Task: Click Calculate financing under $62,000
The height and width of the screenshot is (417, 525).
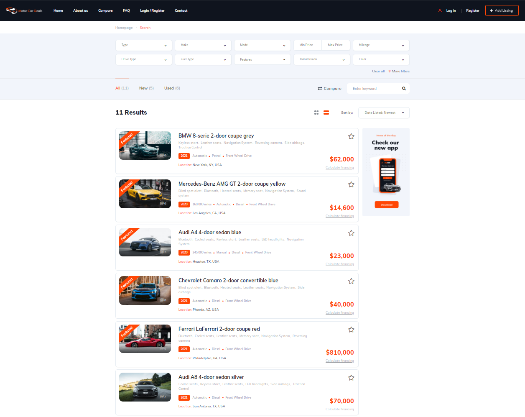Action: (339, 168)
